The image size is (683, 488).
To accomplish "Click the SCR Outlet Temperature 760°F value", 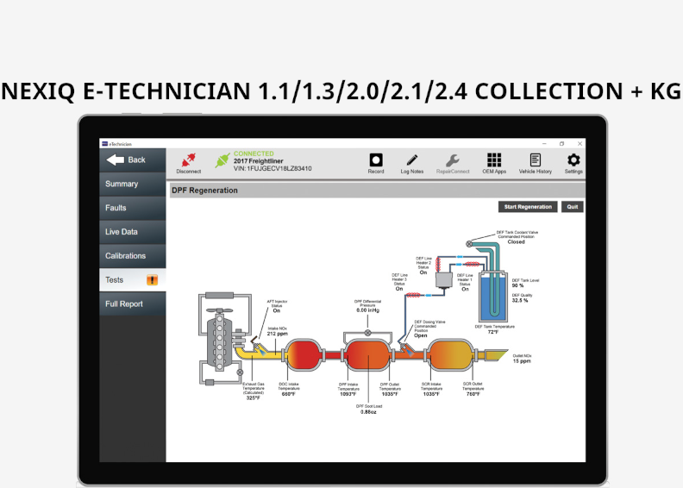I will click(x=473, y=394).
